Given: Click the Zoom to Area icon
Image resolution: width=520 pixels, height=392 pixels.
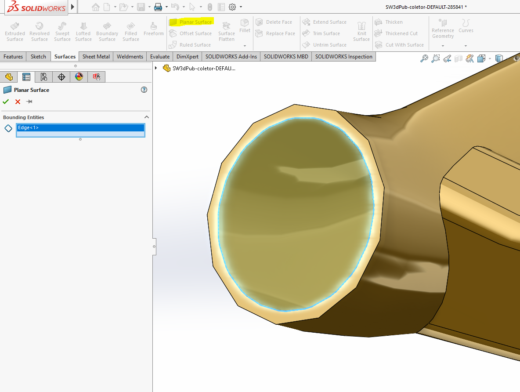Looking at the screenshot, I should pos(435,58).
